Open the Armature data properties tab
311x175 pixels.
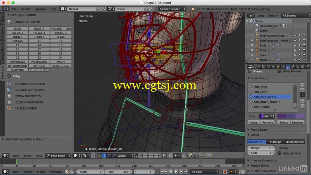coord(288,67)
